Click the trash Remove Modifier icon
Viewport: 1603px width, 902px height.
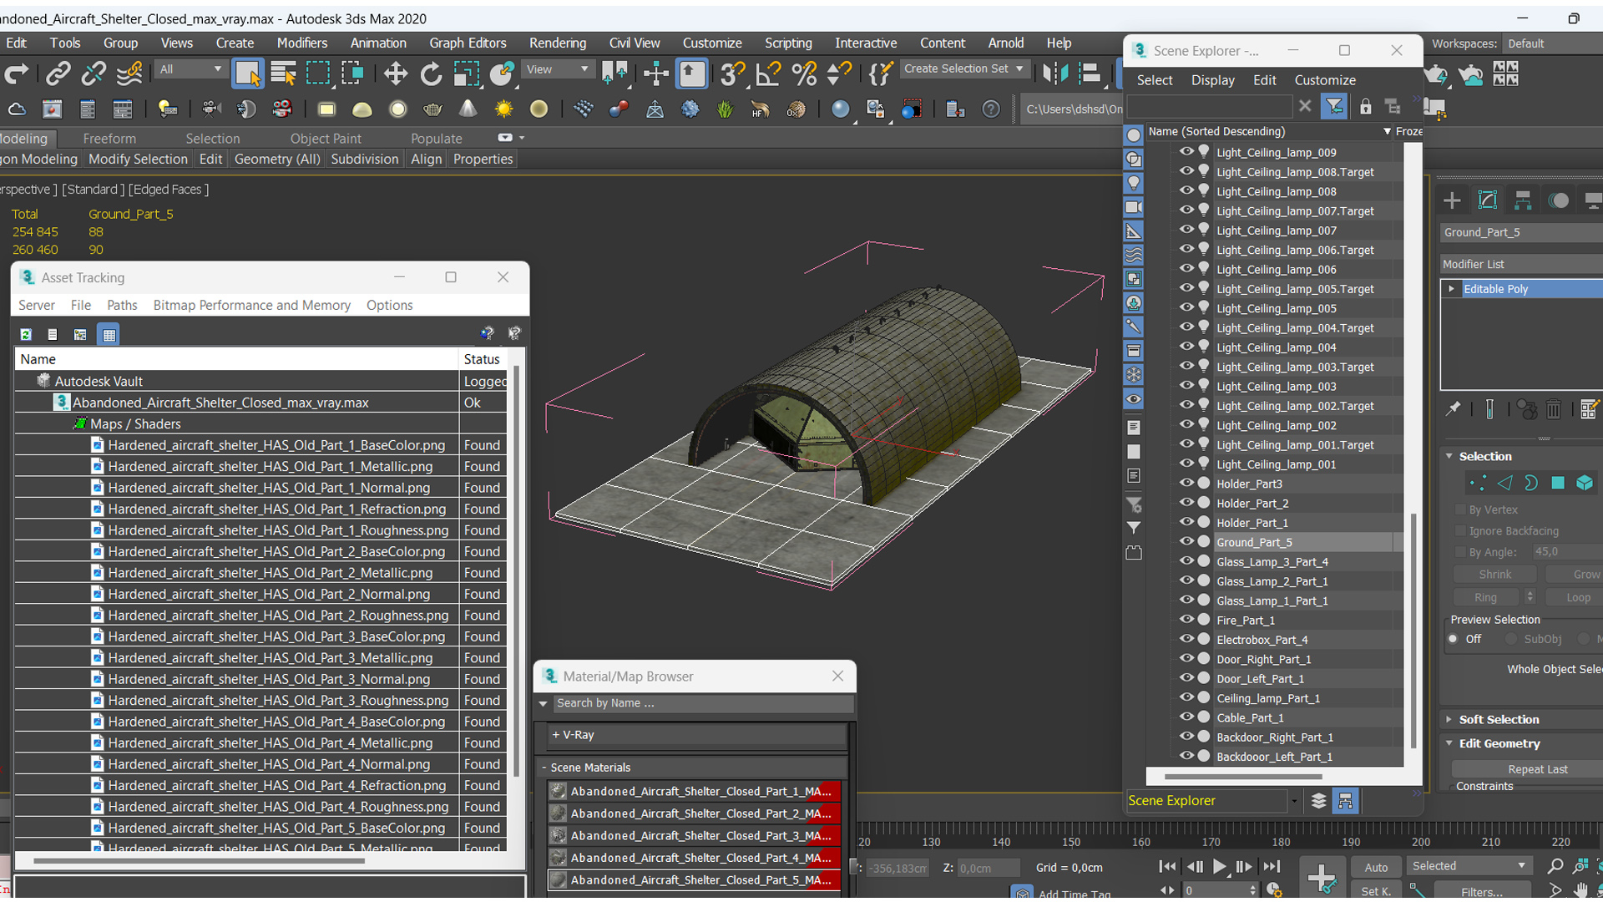[x=1554, y=409]
